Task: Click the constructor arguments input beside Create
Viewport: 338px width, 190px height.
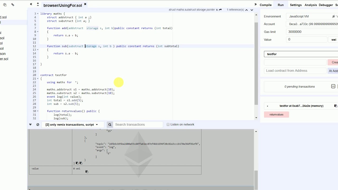Action: pos(295,62)
